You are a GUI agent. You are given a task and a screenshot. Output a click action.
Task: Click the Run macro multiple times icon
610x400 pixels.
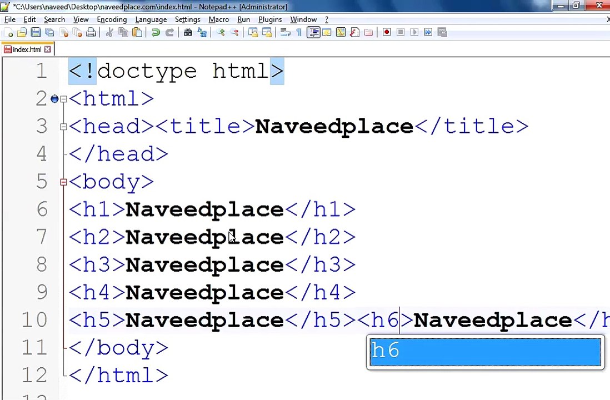(428, 32)
